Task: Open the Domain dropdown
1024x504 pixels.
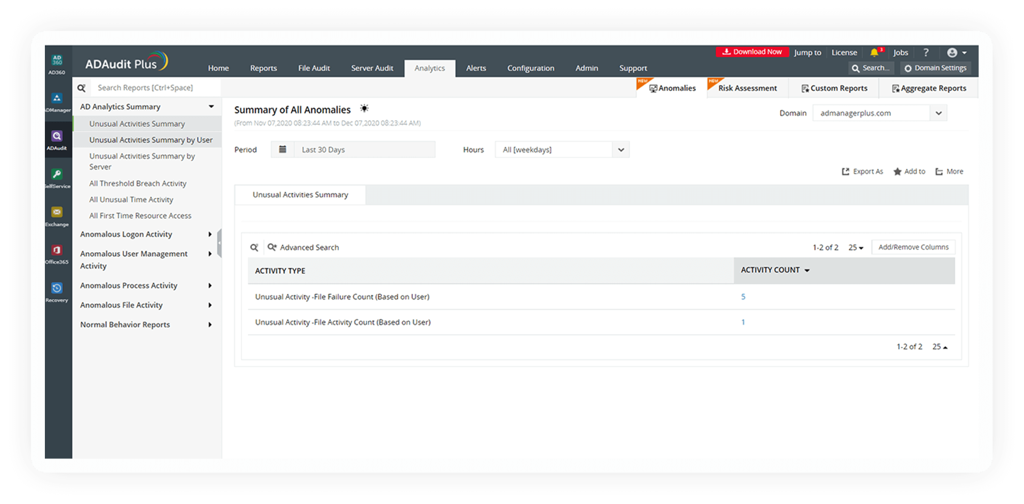Action: [880, 113]
